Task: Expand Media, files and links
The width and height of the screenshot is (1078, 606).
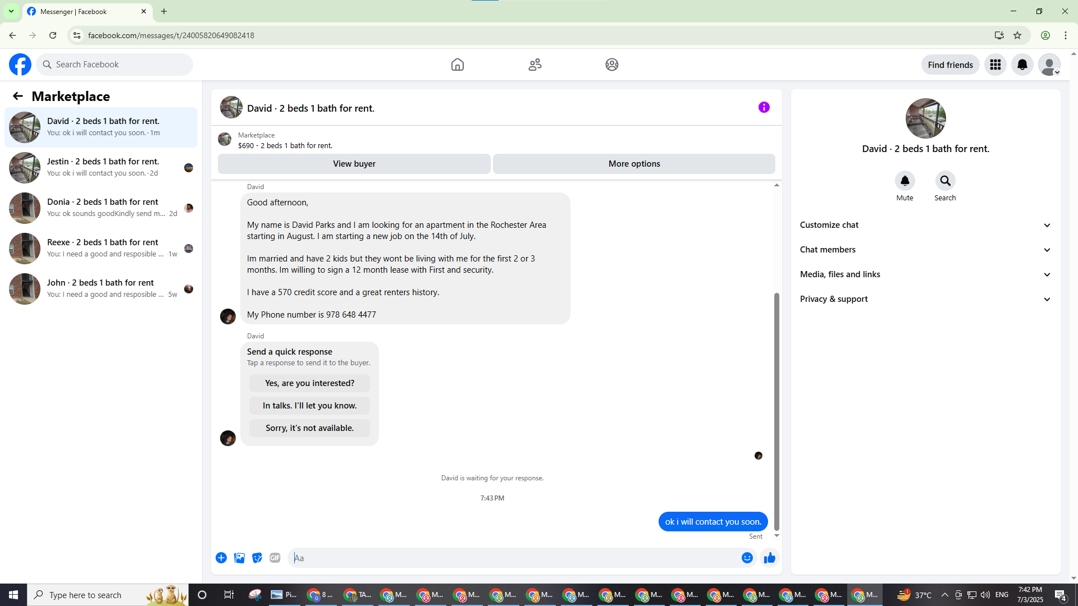Action: pos(925,274)
